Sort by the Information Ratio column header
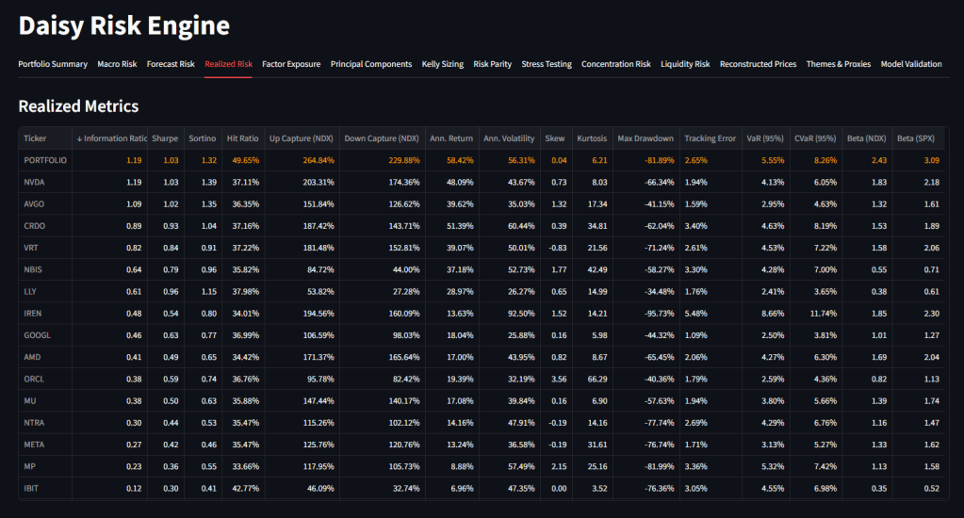This screenshot has height=518, width=964. click(112, 138)
